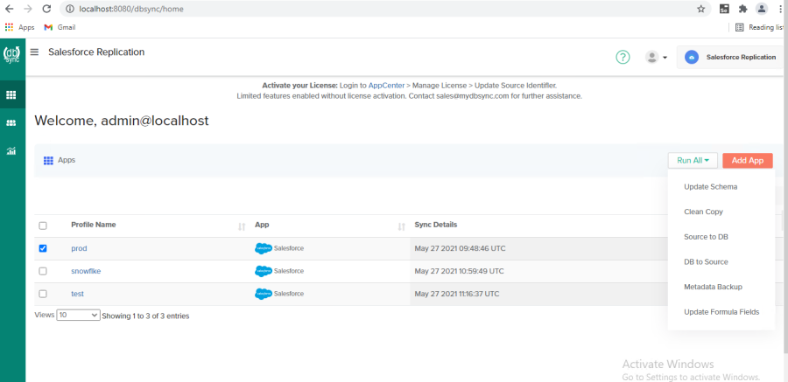Select Update Schema from menu
The height and width of the screenshot is (382, 788).
coord(710,187)
